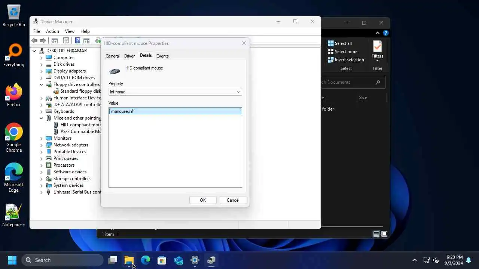This screenshot has height=269, width=479.
Task: Select the Google Chrome desktop shortcut
Action: (x=14, y=137)
